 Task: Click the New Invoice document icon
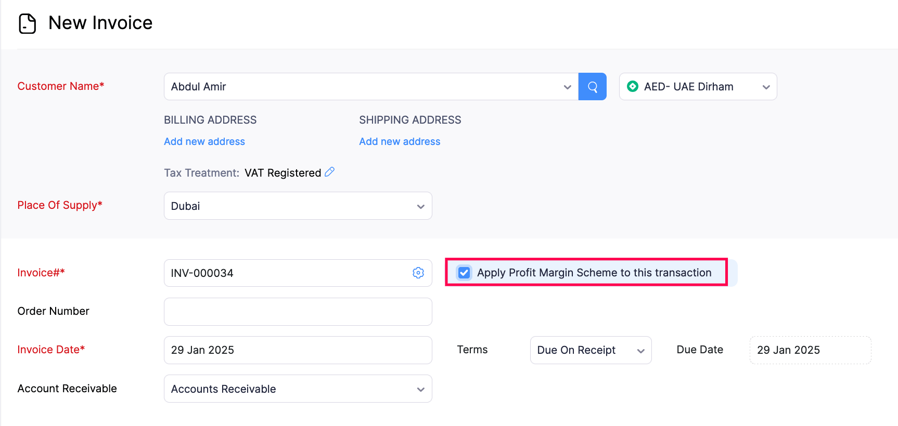pos(27,23)
